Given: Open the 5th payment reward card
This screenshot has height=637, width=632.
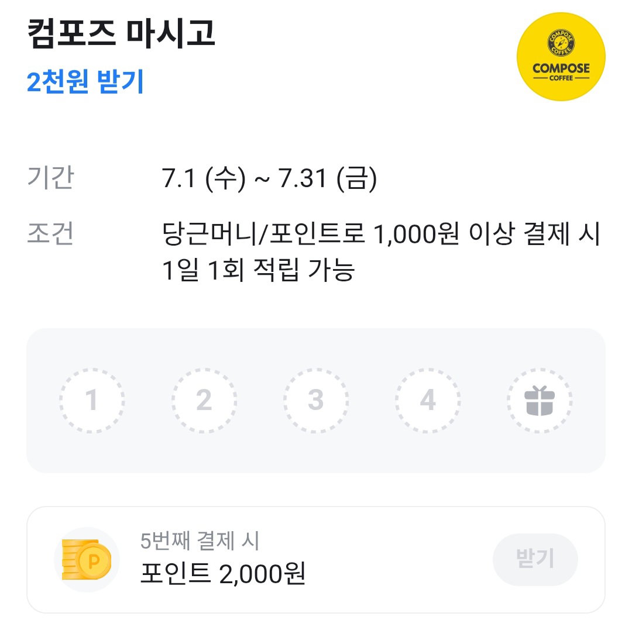Looking at the screenshot, I should 316,560.
